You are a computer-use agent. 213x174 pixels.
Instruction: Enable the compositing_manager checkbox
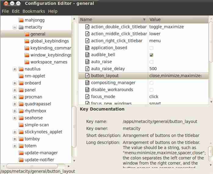click(x=151, y=83)
